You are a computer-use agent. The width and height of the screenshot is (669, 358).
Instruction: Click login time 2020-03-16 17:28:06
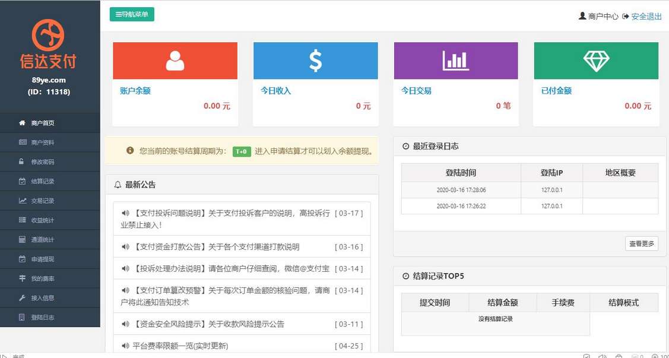pos(461,190)
